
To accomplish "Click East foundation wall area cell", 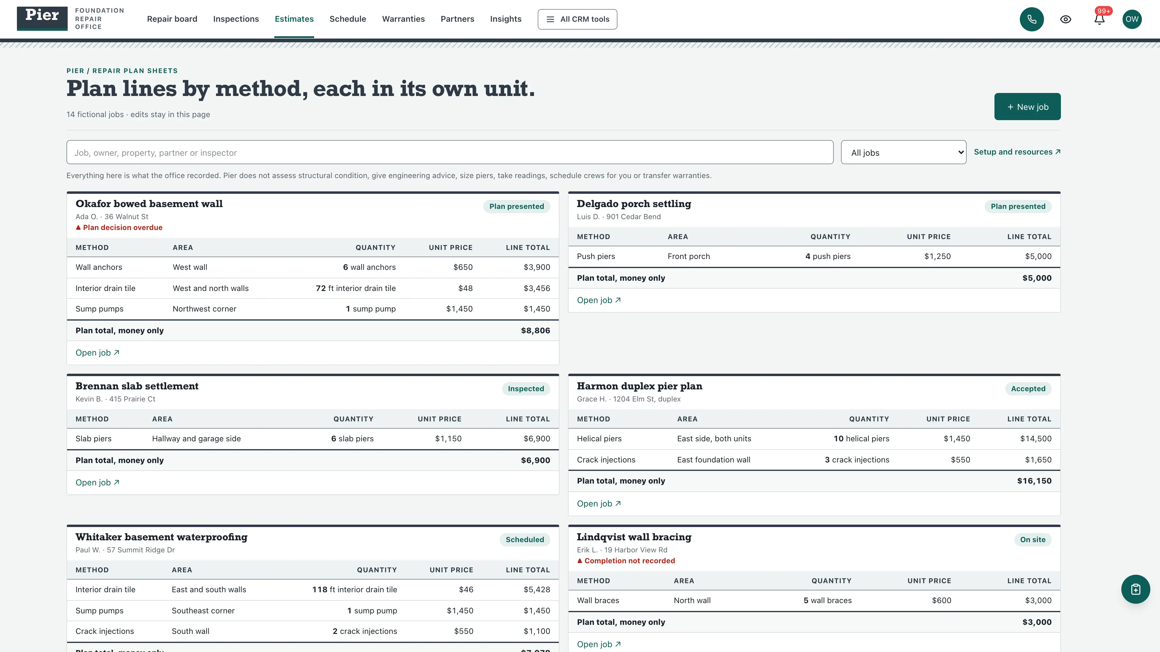I will (x=713, y=460).
